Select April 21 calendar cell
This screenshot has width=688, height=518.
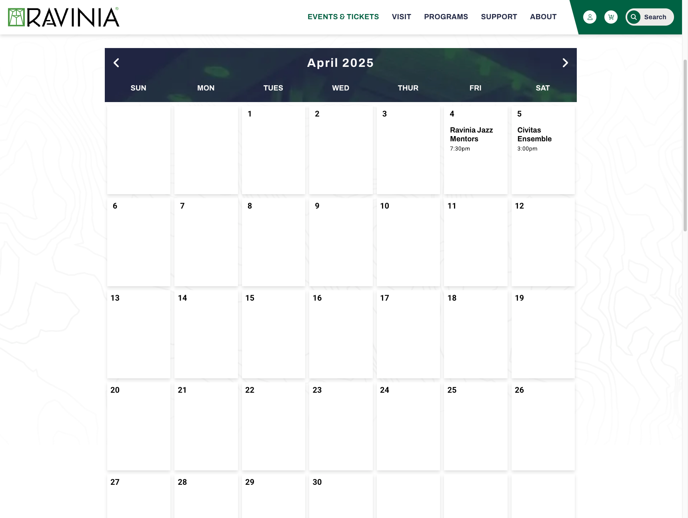point(206,426)
